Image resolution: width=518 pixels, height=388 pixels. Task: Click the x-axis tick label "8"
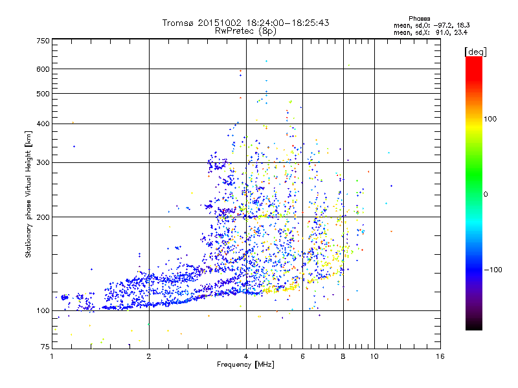pos(343,356)
